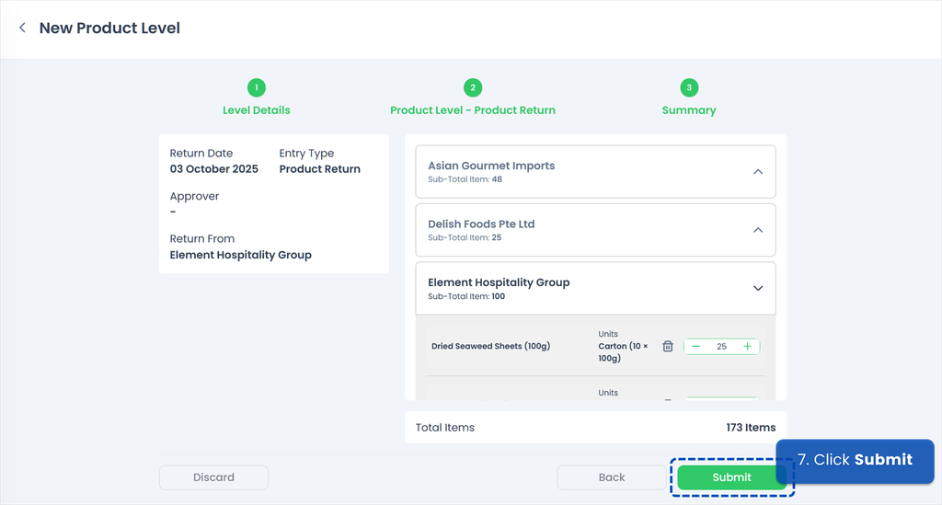The height and width of the screenshot is (505, 942).
Task: Click the Total Items 173 Items row
Action: (x=595, y=428)
